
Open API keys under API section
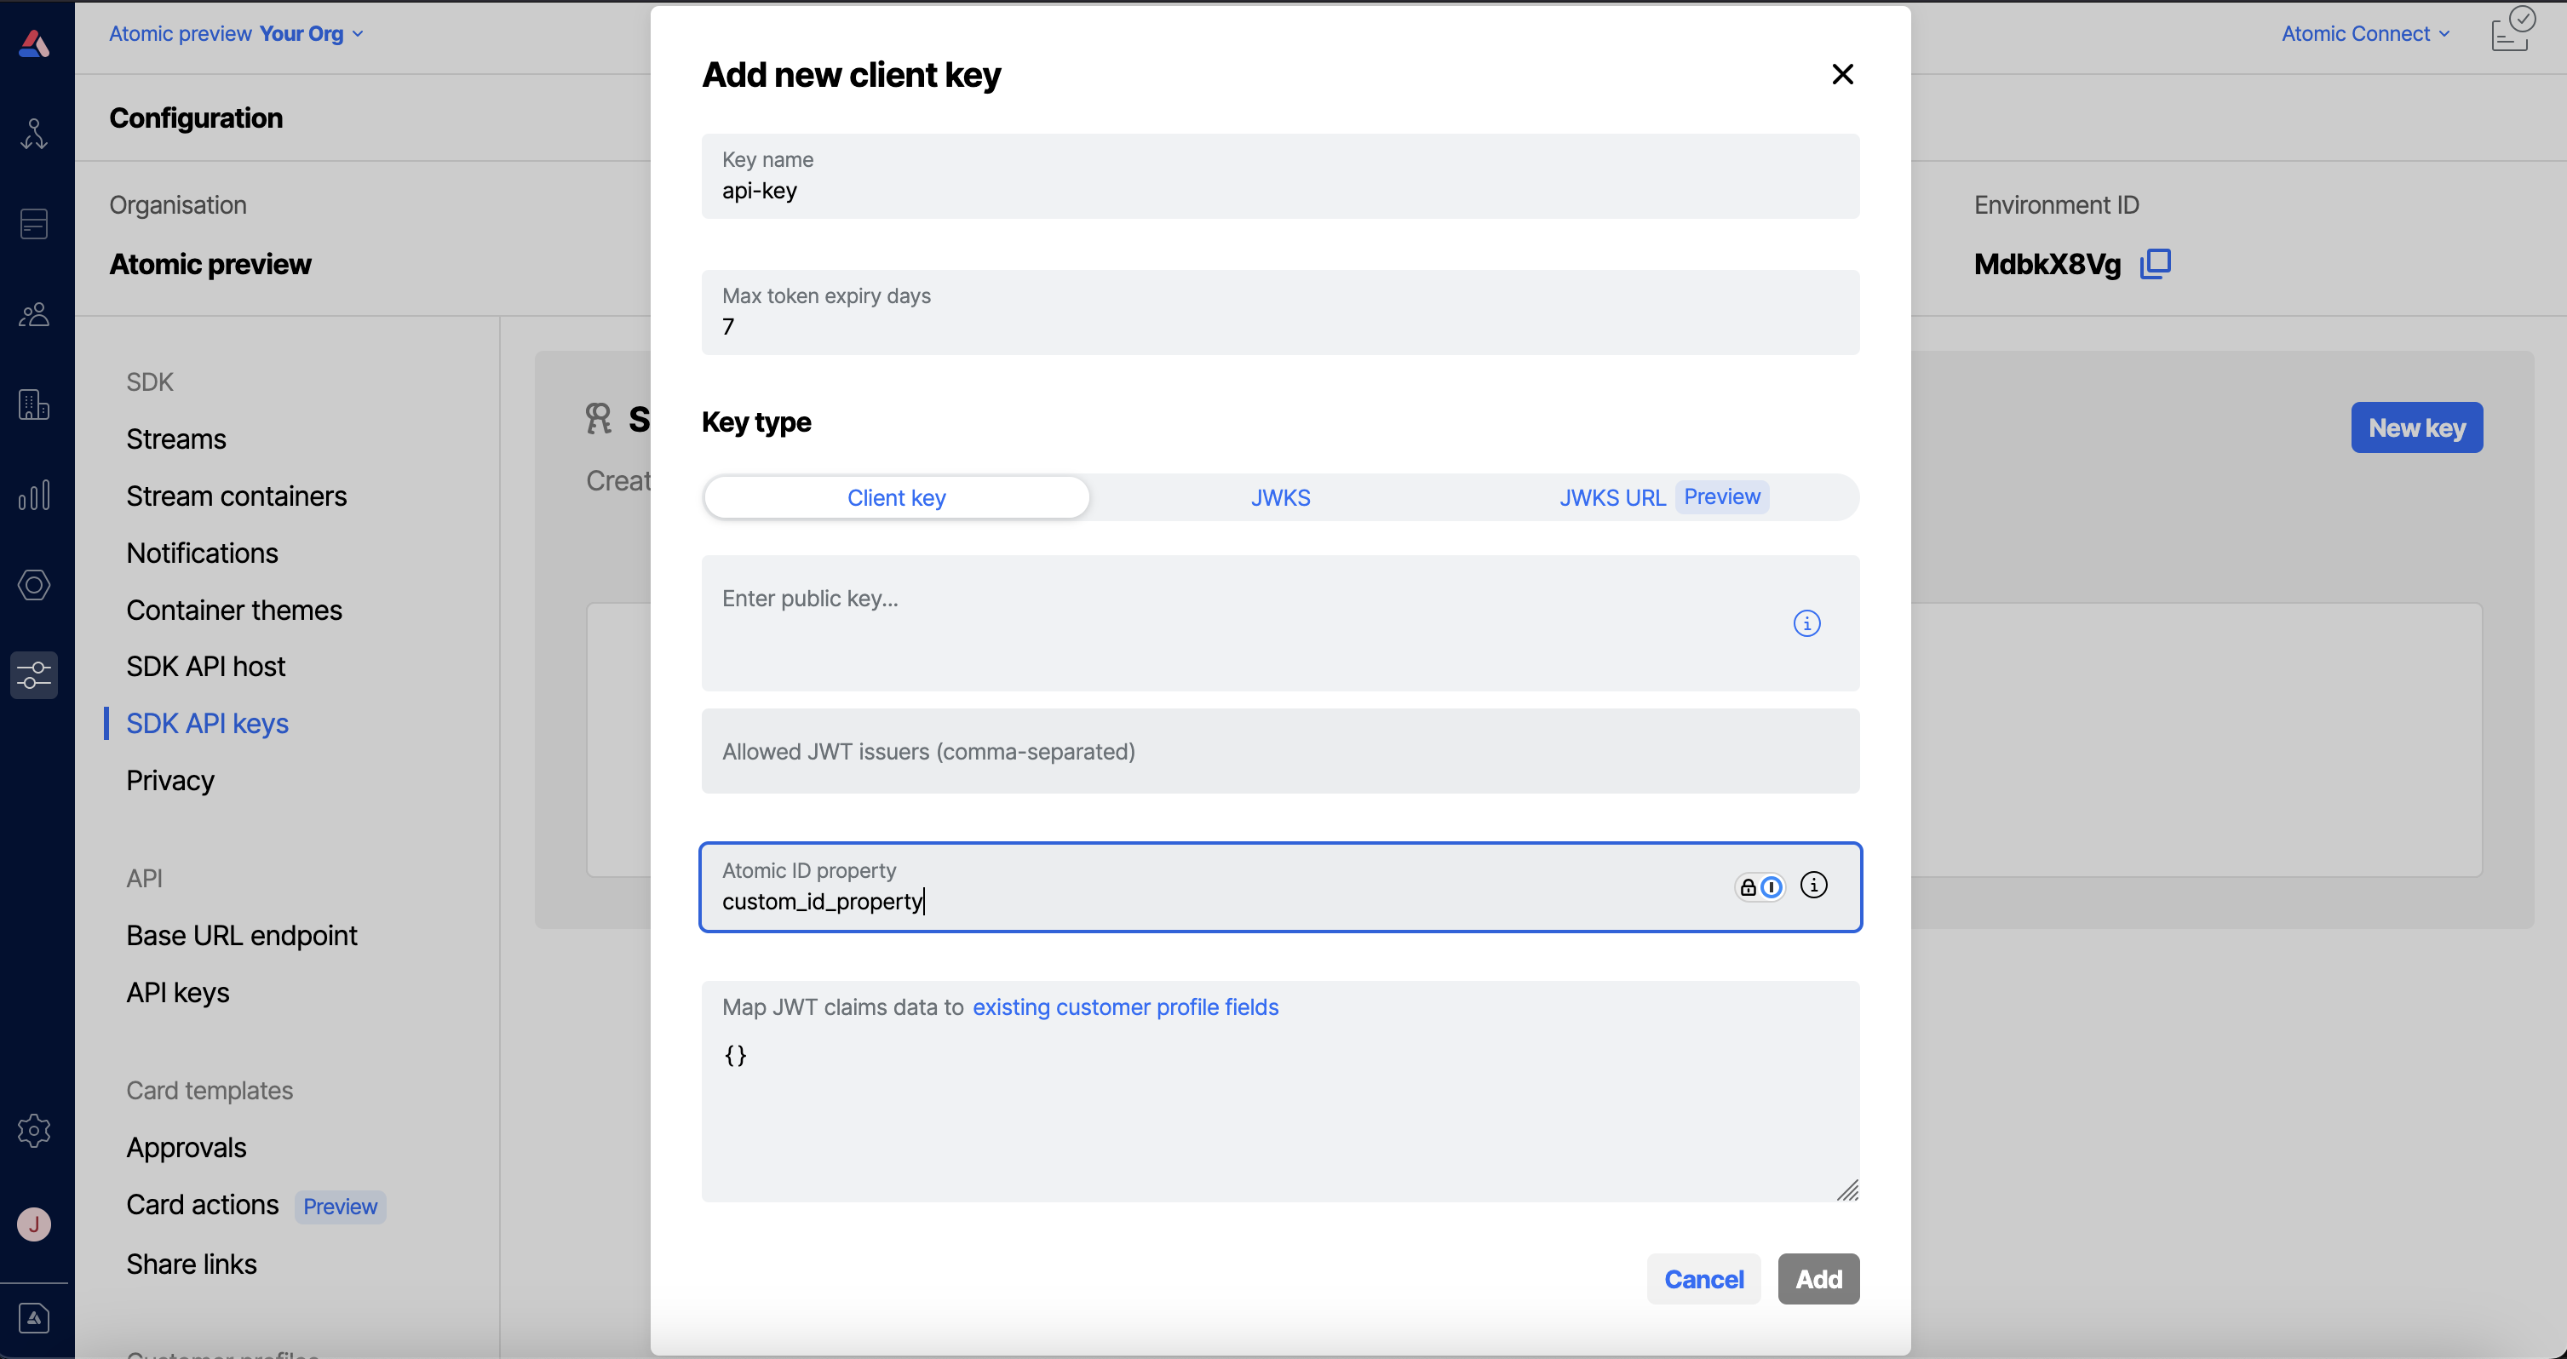[x=177, y=992]
